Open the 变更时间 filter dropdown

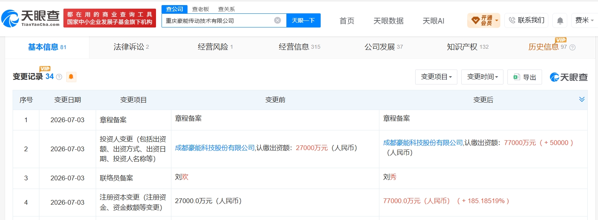click(483, 77)
